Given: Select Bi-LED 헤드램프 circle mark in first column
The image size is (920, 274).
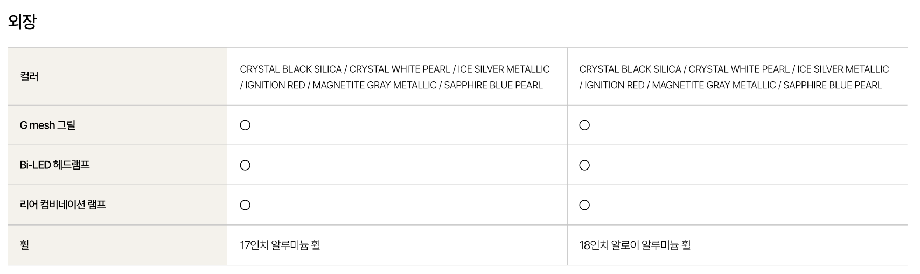Looking at the screenshot, I should pyautogui.click(x=245, y=165).
